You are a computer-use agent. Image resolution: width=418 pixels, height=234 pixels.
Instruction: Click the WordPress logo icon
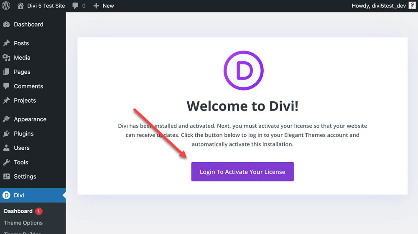coord(6,5)
